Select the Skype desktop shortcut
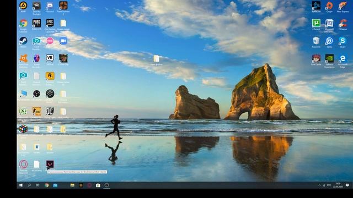The width and height of the screenshot is (353, 198). click(343, 41)
